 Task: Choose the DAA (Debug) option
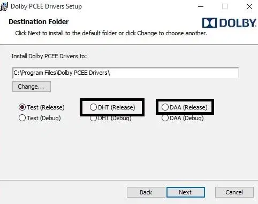[x=165, y=118]
